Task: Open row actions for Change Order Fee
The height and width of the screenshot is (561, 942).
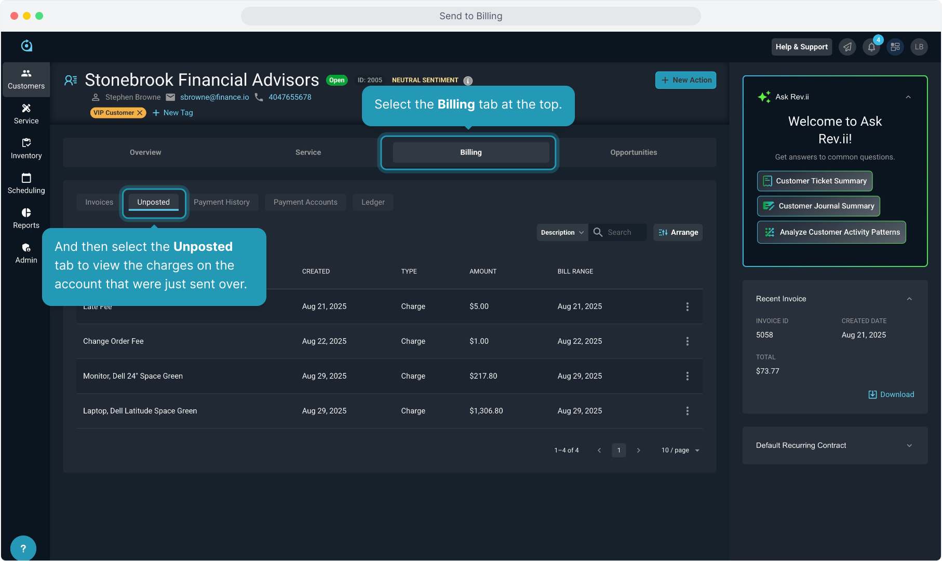Action: click(x=687, y=341)
